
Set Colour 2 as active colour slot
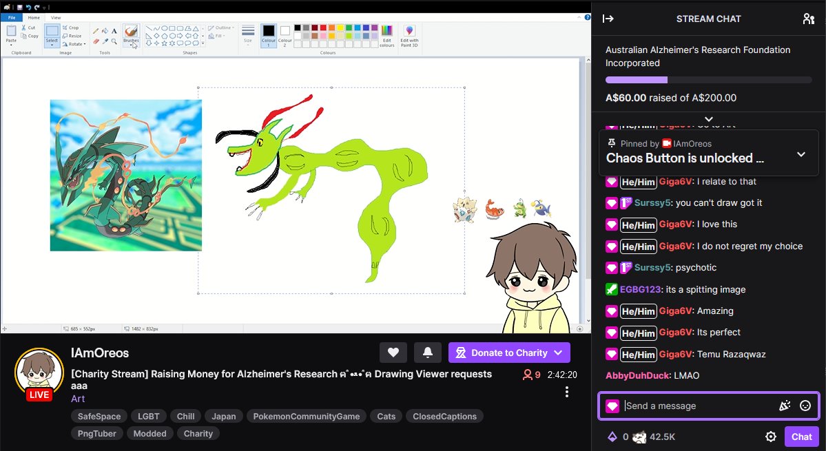point(285,36)
